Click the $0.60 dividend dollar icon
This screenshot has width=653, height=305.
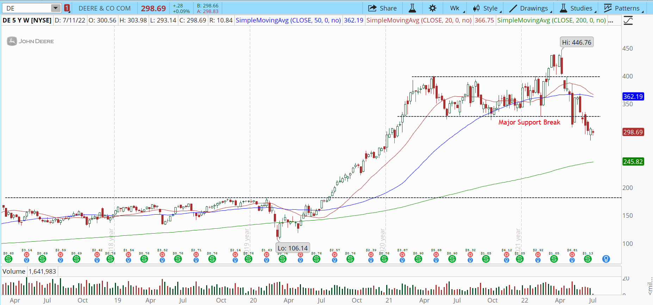(x=8, y=259)
